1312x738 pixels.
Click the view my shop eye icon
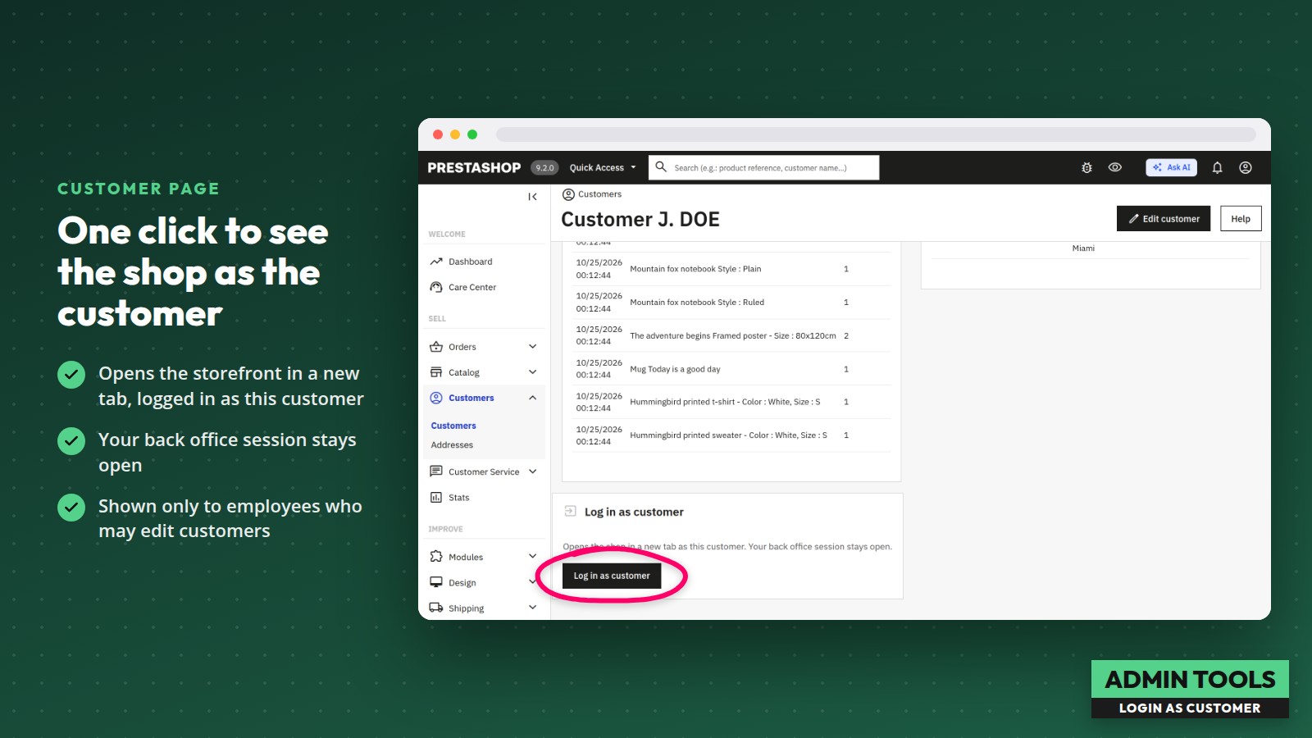1115,167
